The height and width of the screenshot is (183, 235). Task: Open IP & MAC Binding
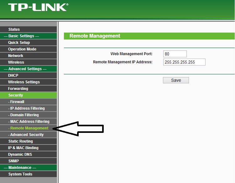pyautogui.click(x=28, y=148)
